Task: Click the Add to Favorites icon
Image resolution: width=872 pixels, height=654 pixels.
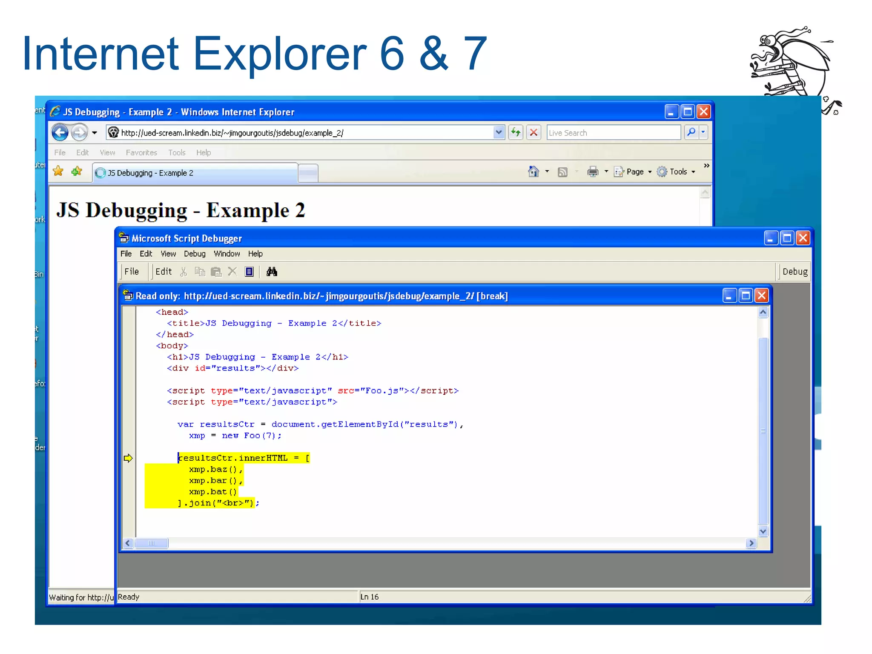Action: pyautogui.click(x=77, y=172)
